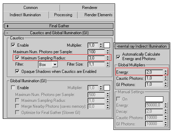Click Manual Settings GI Photons field (10000)
The height and width of the screenshot is (133, 173).
154,124
